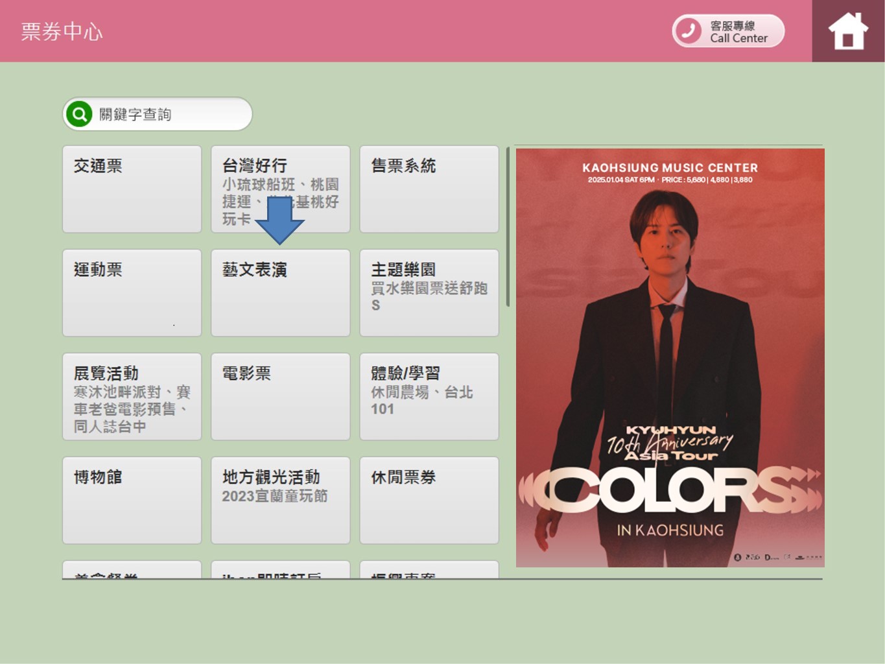This screenshot has width=885, height=664.
Task: Open the 台灣好行 category tile
Action: (280, 189)
